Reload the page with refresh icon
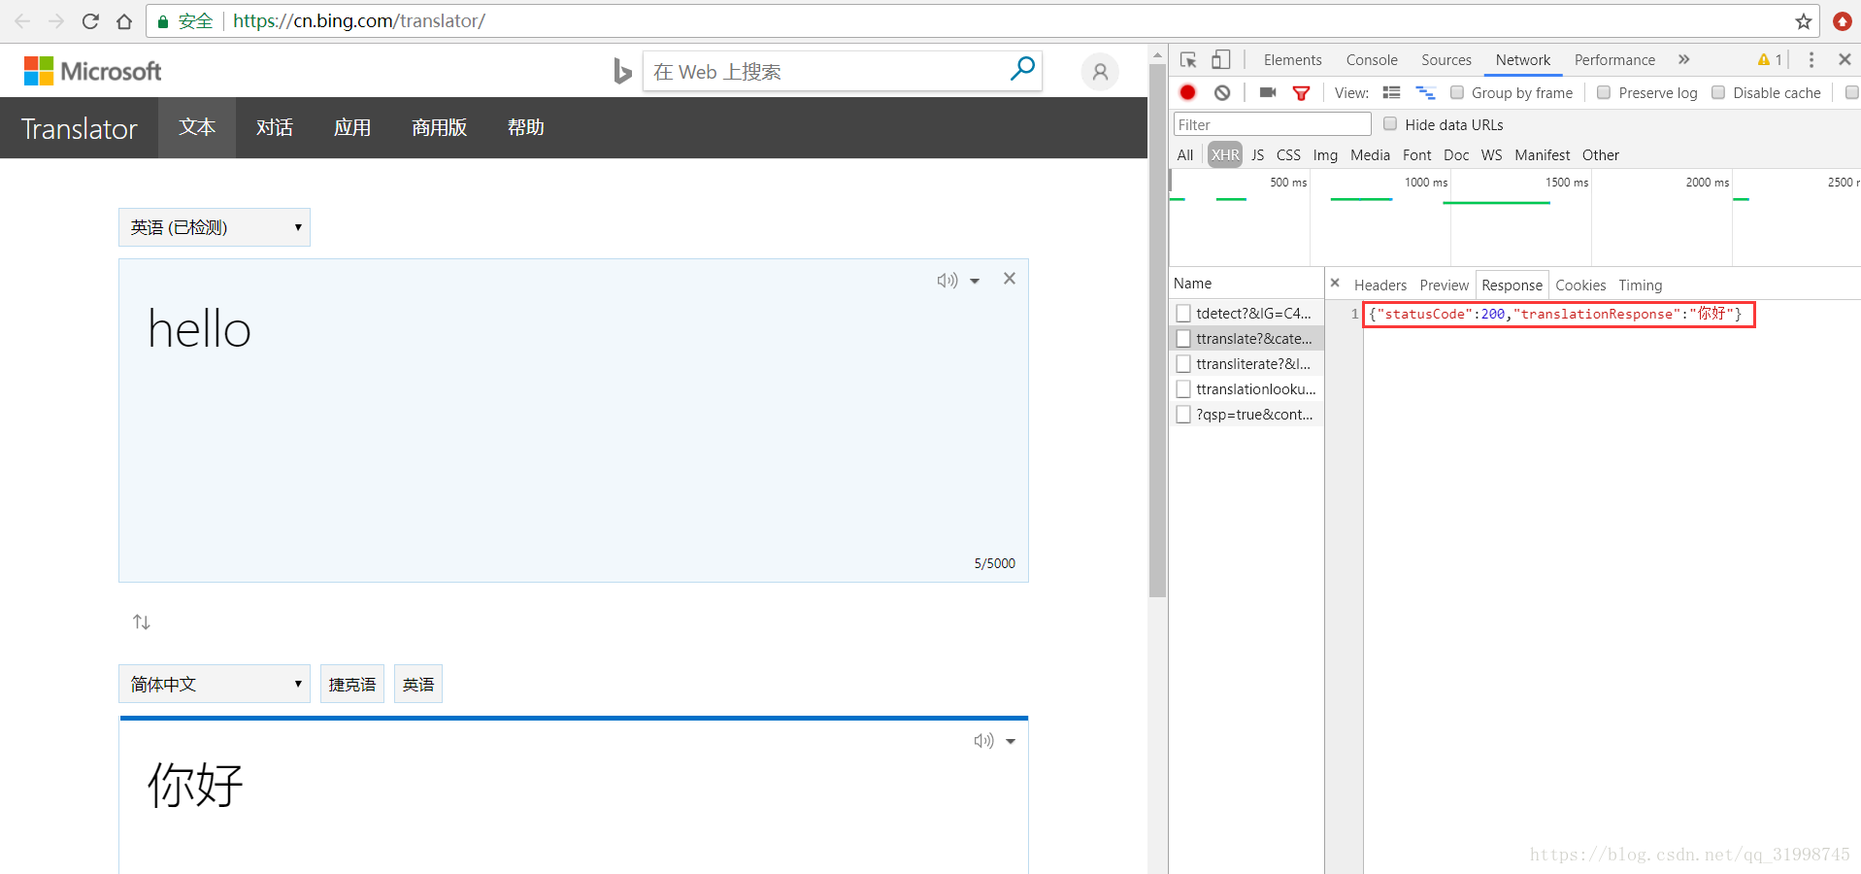 [x=90, y=20]
